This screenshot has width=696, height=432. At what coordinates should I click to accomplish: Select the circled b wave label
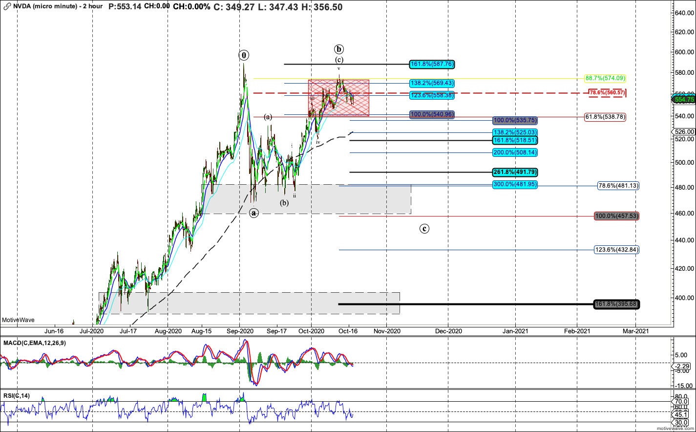pyautogui.click(x=339, y=49)
